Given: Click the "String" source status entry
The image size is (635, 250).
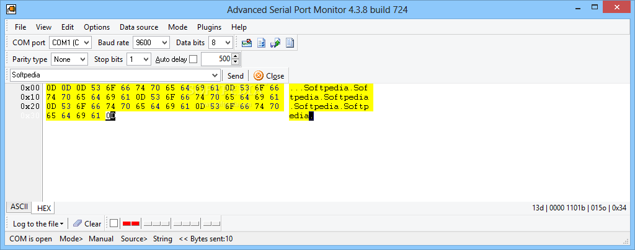Looking at the screenshot, I should tap(162, 239).
